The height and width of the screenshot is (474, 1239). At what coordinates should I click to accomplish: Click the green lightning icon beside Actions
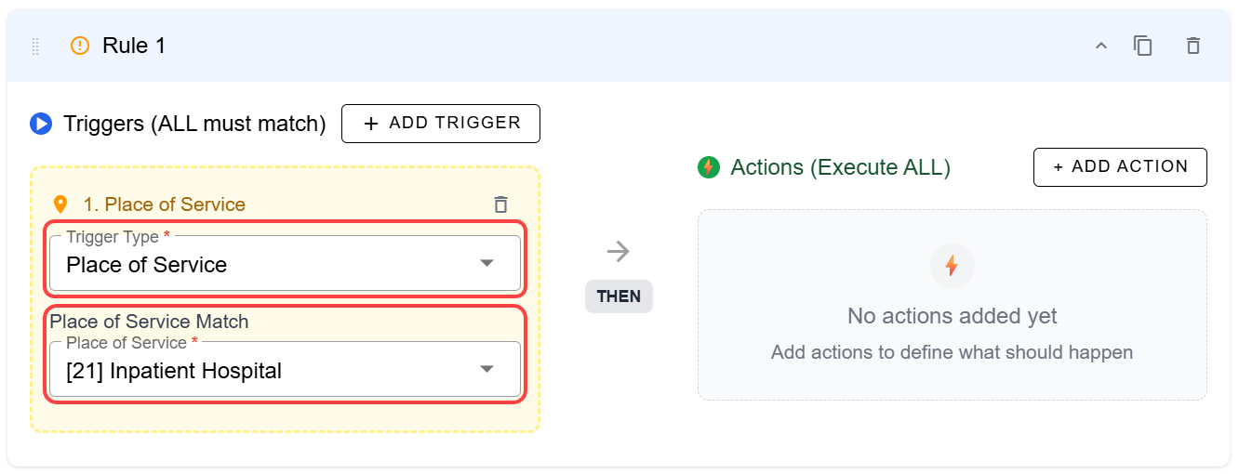point(709,167)
